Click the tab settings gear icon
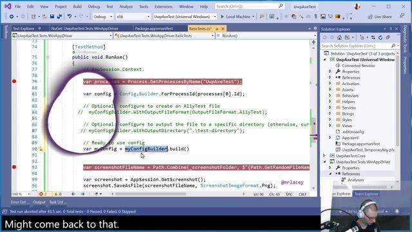 tap(315, 28)
